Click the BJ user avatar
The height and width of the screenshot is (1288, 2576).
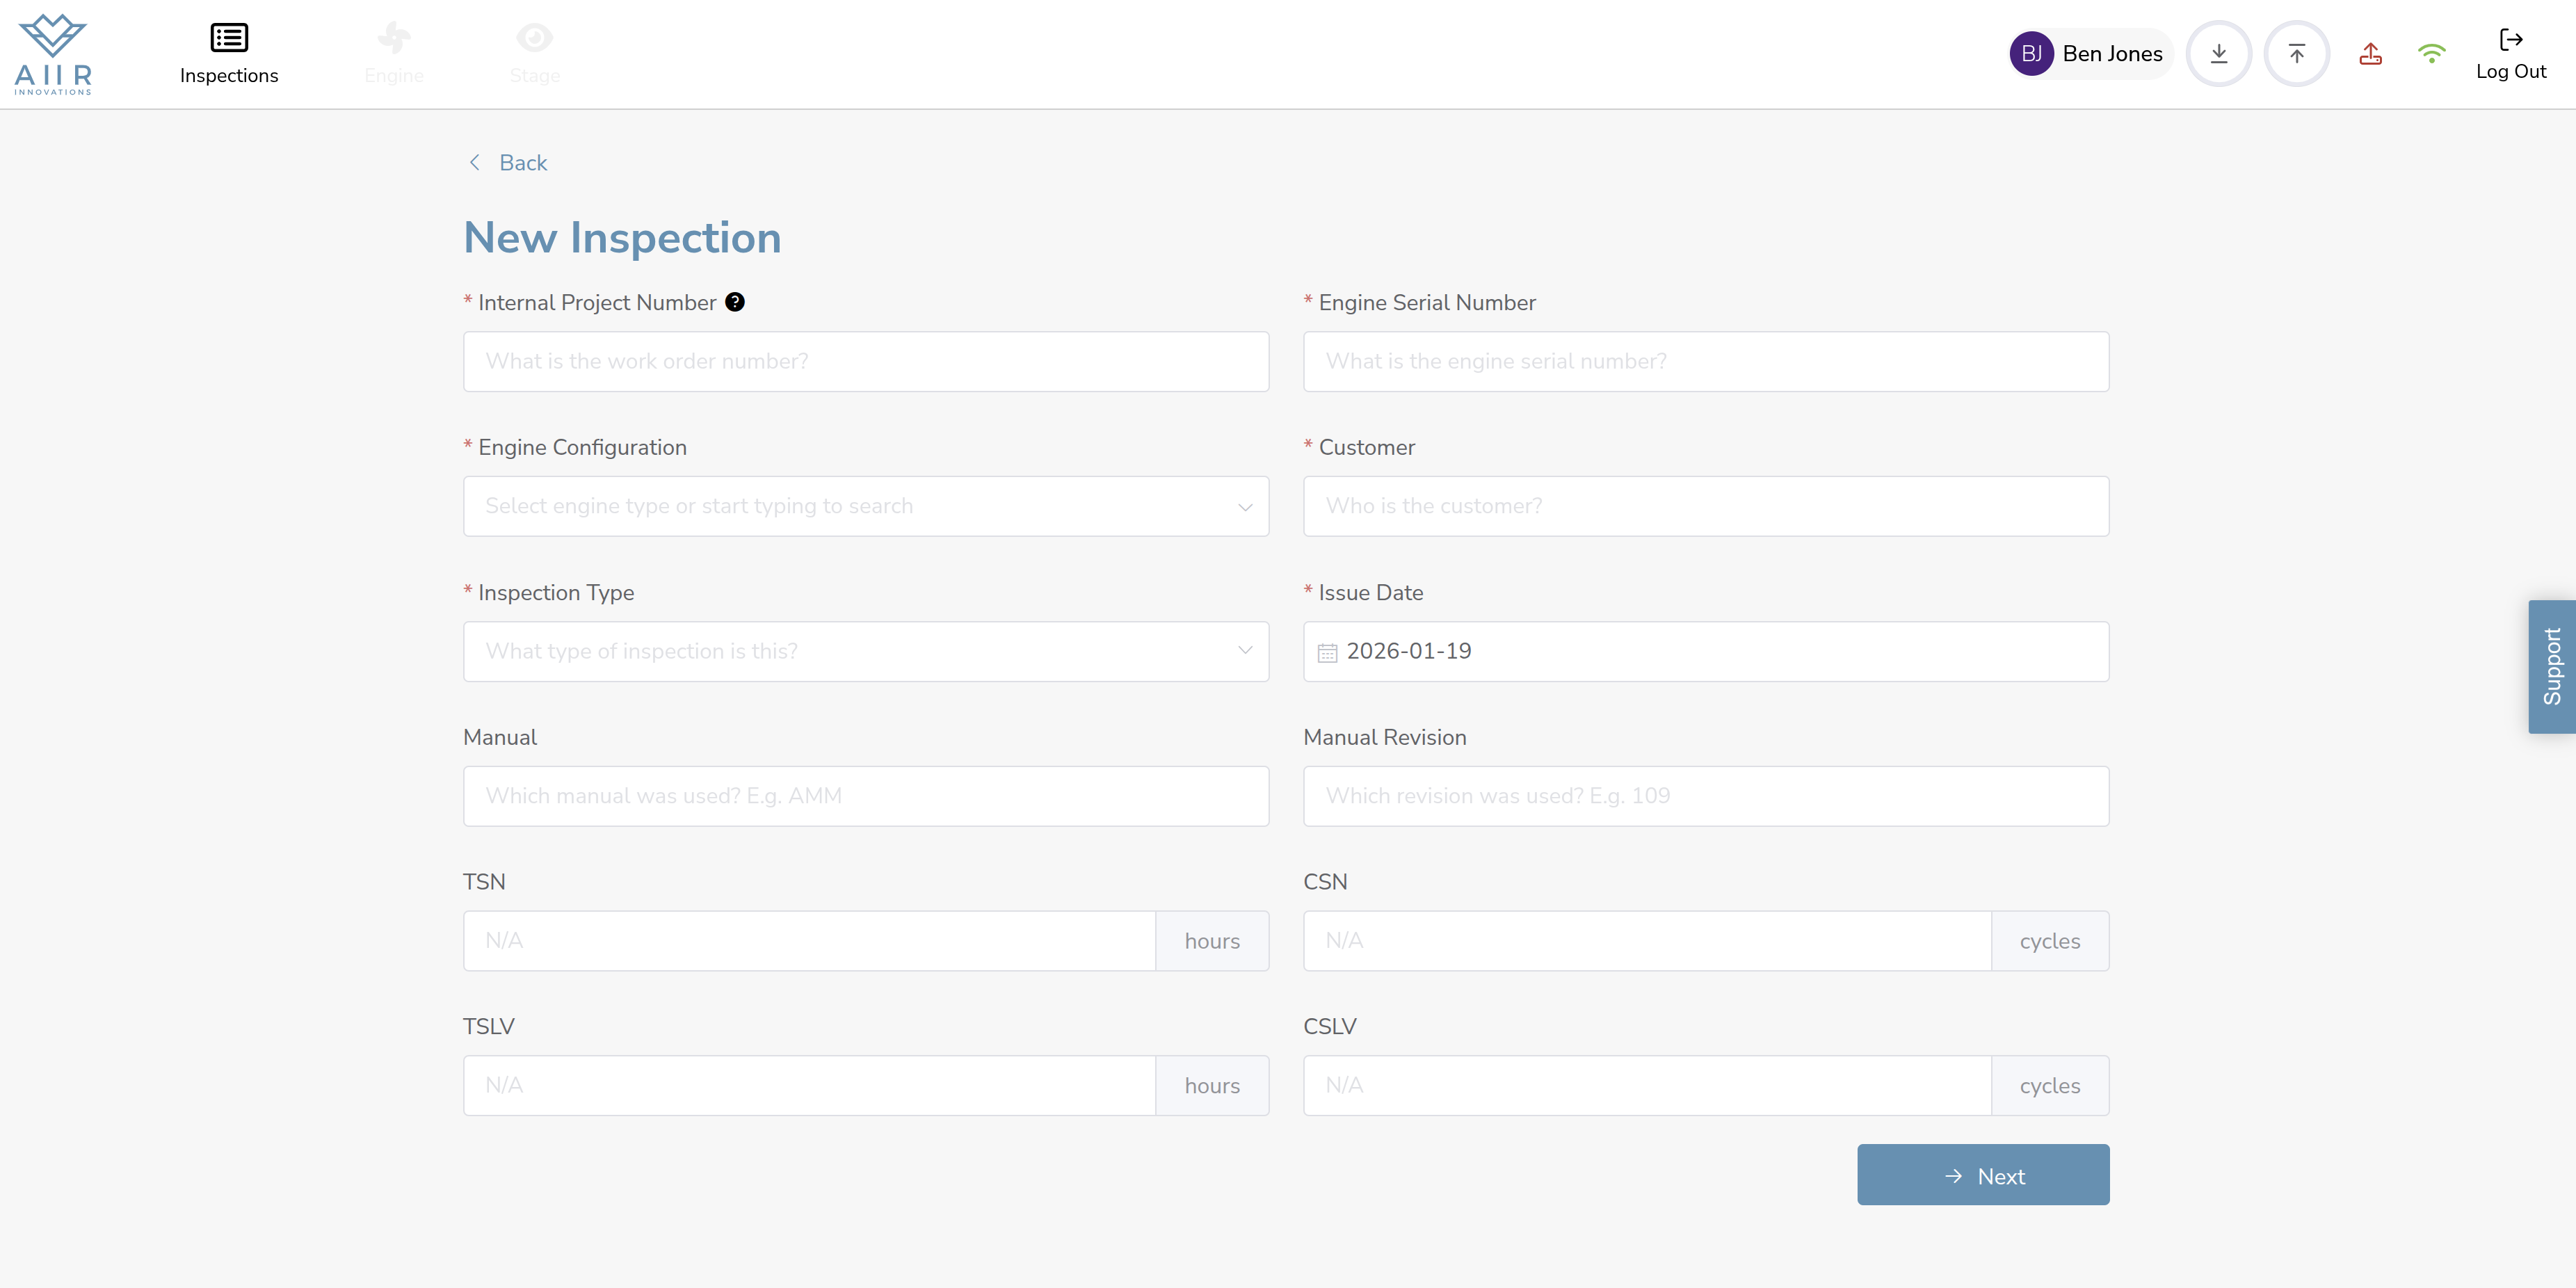point(2031,54)
